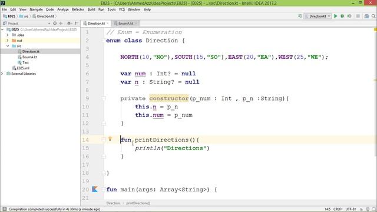The height and width of the screenshot is (212, 377).
Task: Click the lock read-only icon in status bar
Action: coord(361,210)
